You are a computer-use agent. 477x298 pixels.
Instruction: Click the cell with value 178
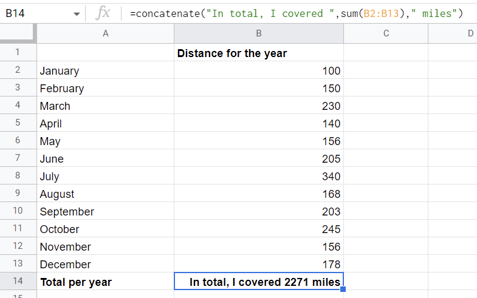259,264
